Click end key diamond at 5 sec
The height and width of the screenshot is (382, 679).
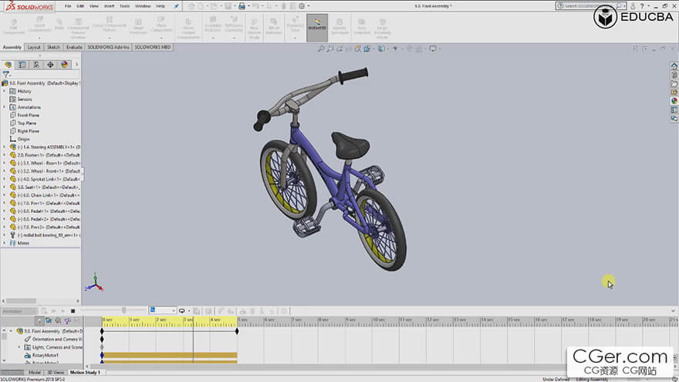pos(237,331)
